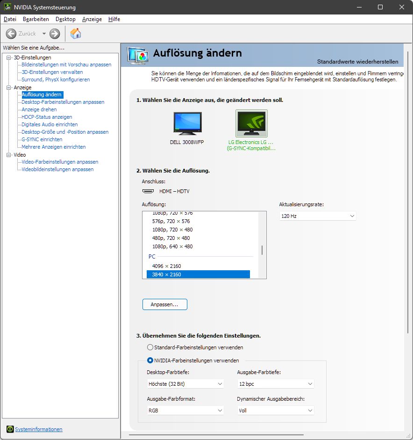This screenshot has width=413, height=440.
Task: Open the Systeminformationen link
Action: coord(39,429)
